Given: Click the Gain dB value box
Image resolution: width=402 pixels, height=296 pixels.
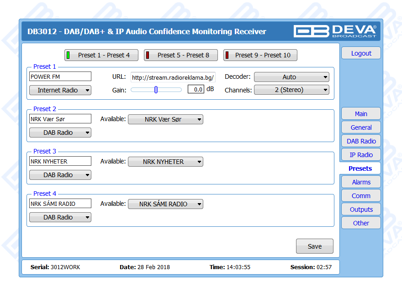Looking at the screenshot, I should pyautogui.click(x=196, y=90).
